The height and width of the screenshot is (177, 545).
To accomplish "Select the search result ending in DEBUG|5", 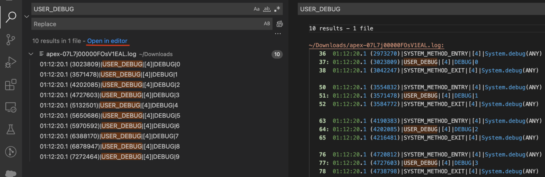I will pyautogui.click(x=110, y=116).
